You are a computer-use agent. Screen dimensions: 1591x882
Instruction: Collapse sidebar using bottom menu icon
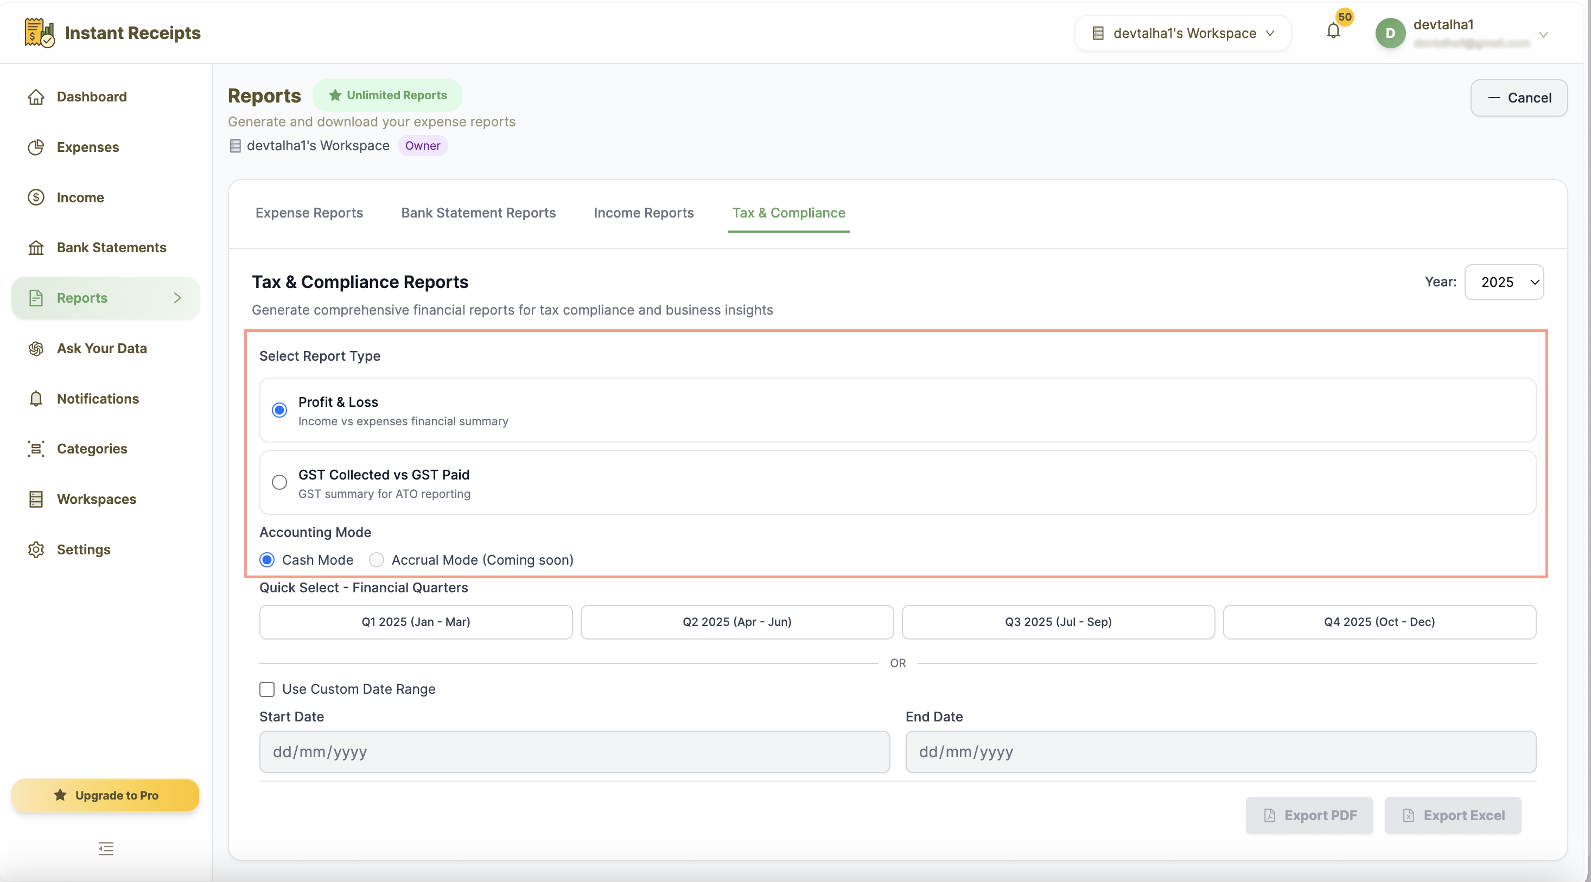point(106,849)
